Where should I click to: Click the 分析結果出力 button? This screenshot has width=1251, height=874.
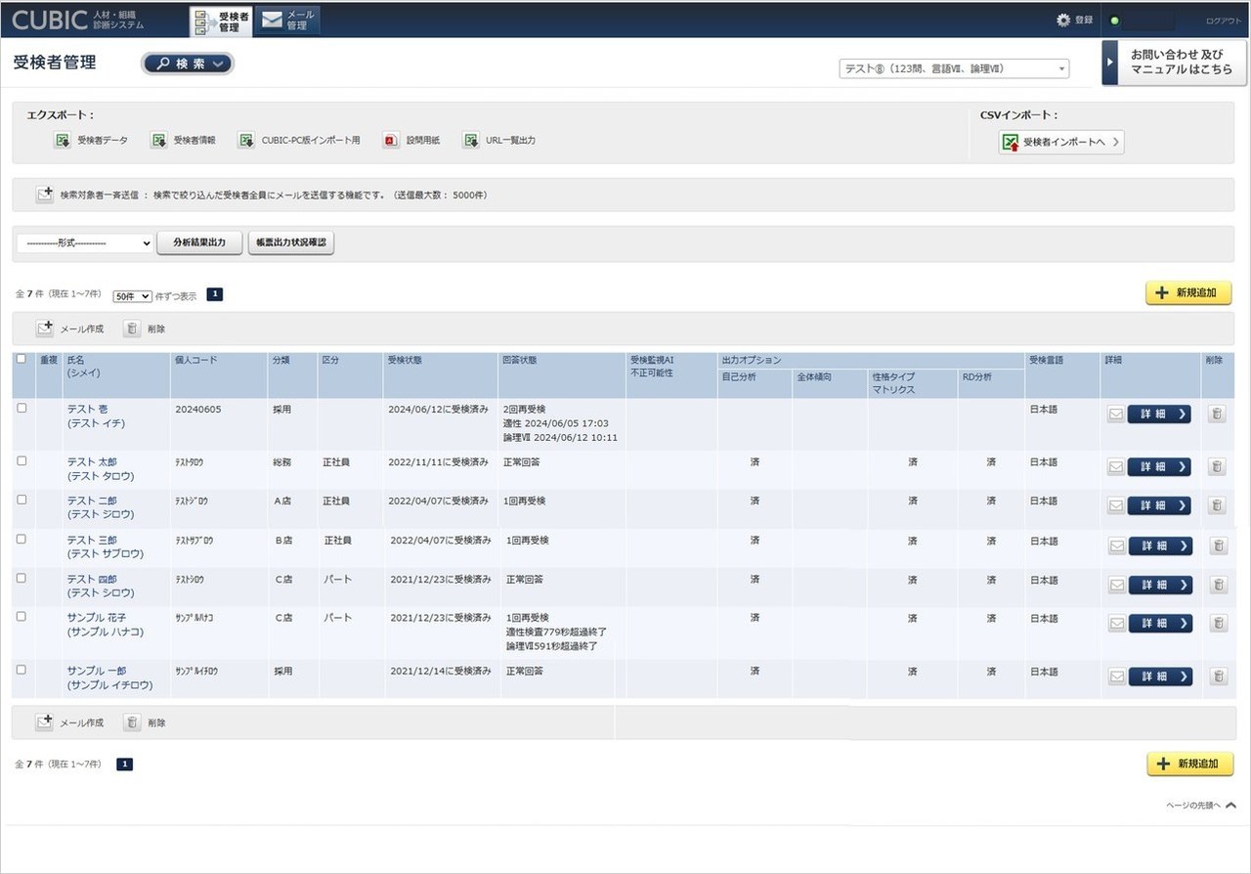[x=199, y=242]
